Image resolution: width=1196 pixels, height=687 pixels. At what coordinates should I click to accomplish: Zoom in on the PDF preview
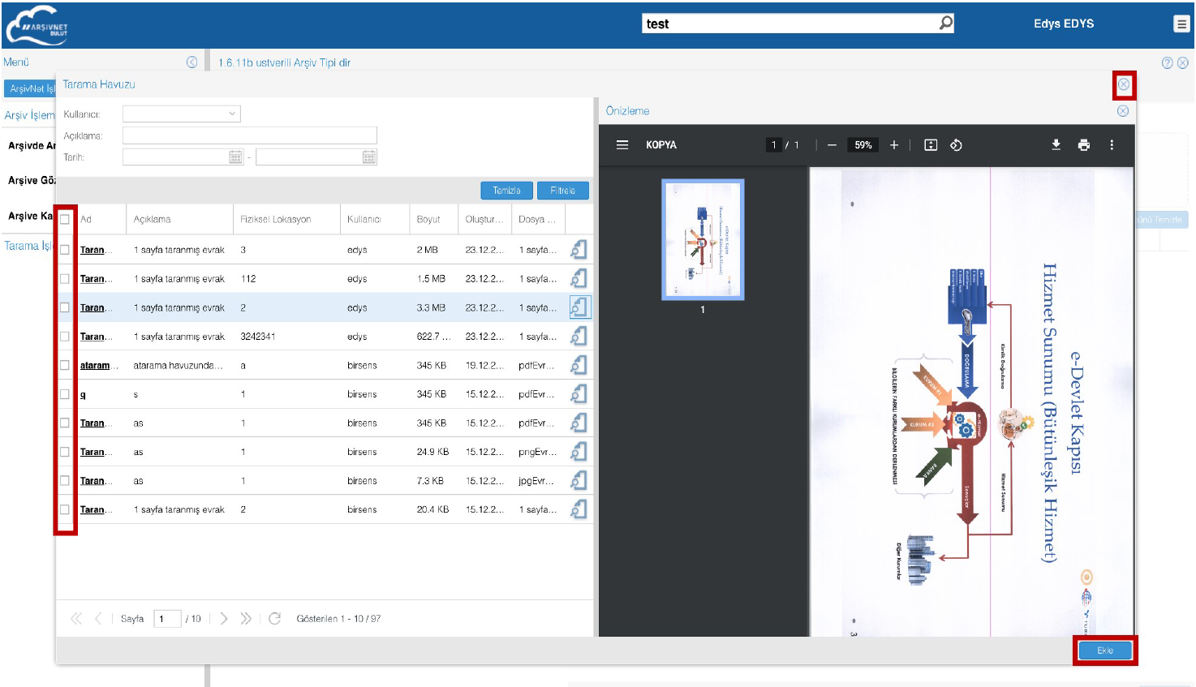tap(894, 145)
